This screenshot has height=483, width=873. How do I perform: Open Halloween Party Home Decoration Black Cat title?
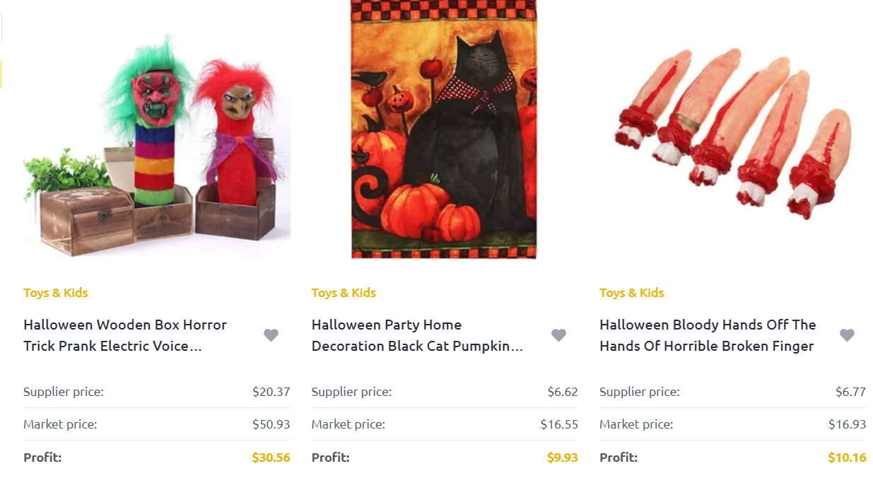417,335
